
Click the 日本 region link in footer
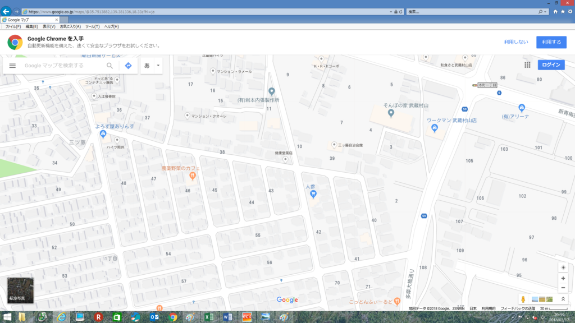[473, 309]
